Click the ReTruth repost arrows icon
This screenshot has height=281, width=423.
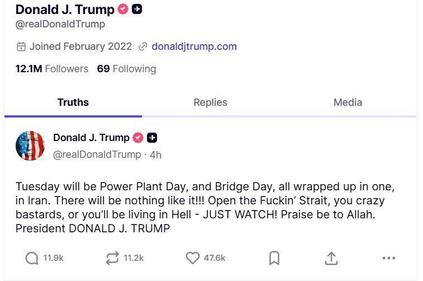point(112,258)
